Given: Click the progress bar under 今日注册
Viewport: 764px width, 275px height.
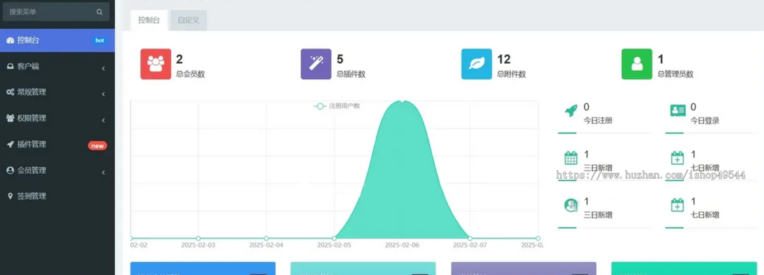Looking at the screenshot, I should [x=604, y=133].
